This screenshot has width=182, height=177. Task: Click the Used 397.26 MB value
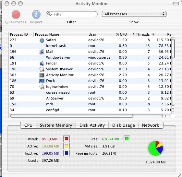(x=50, y=161)
